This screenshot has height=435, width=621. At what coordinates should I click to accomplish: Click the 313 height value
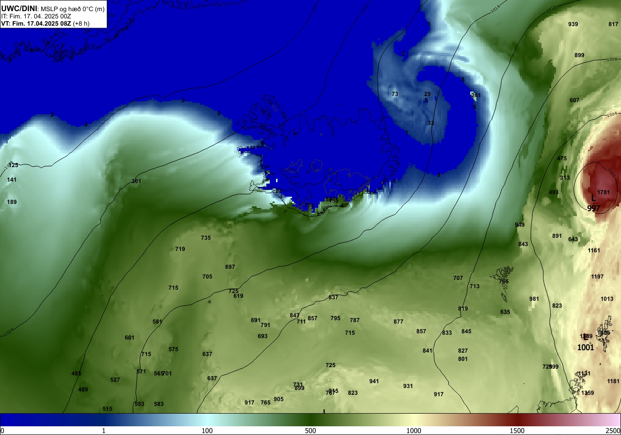click(565, 178)
